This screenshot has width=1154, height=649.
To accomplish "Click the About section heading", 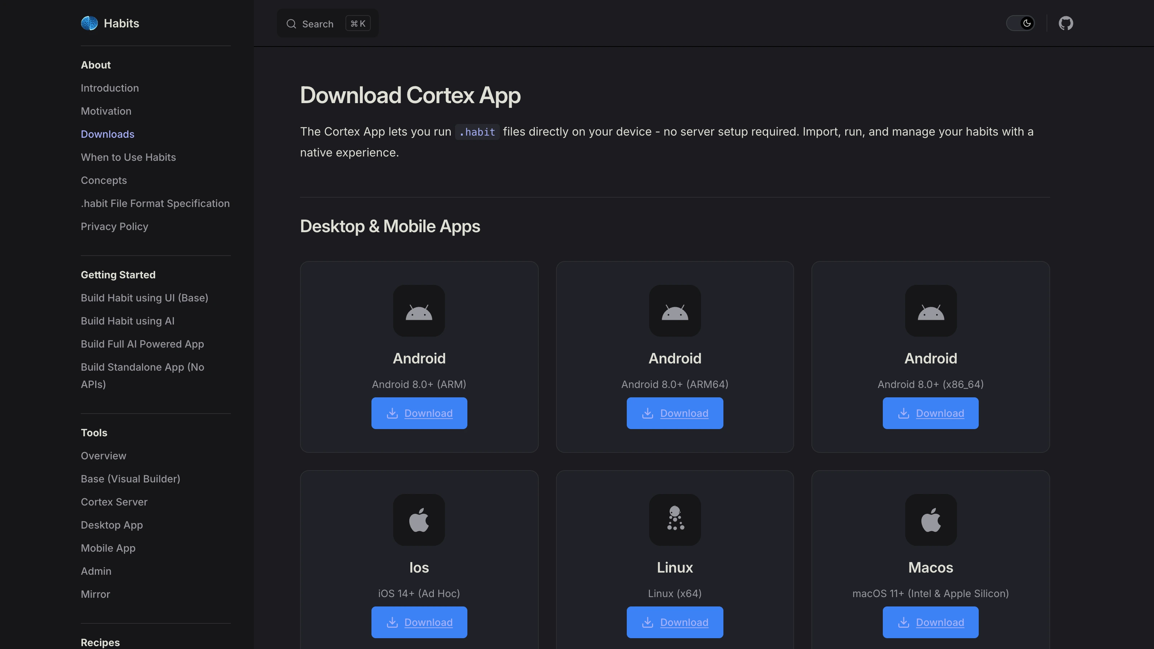I will pos(96,65).
